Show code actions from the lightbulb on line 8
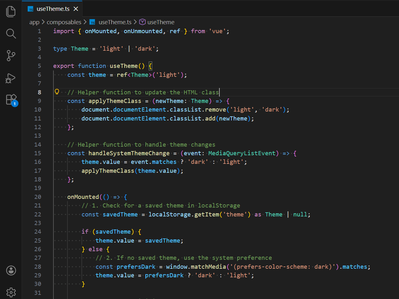This screenshot has height=299, width=399. [57, 92]
